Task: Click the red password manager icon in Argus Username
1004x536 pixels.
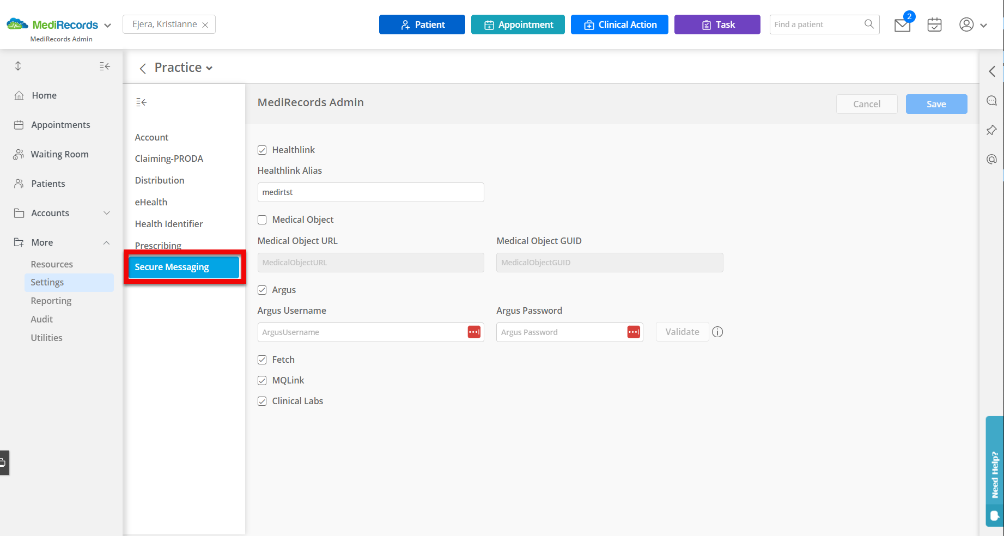Action: (x=474, y=332)
